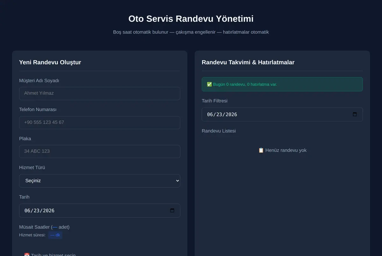Click the 'Bugün 0 randevu' status banner
Screen dimensions: 382x256
[282, 84]
